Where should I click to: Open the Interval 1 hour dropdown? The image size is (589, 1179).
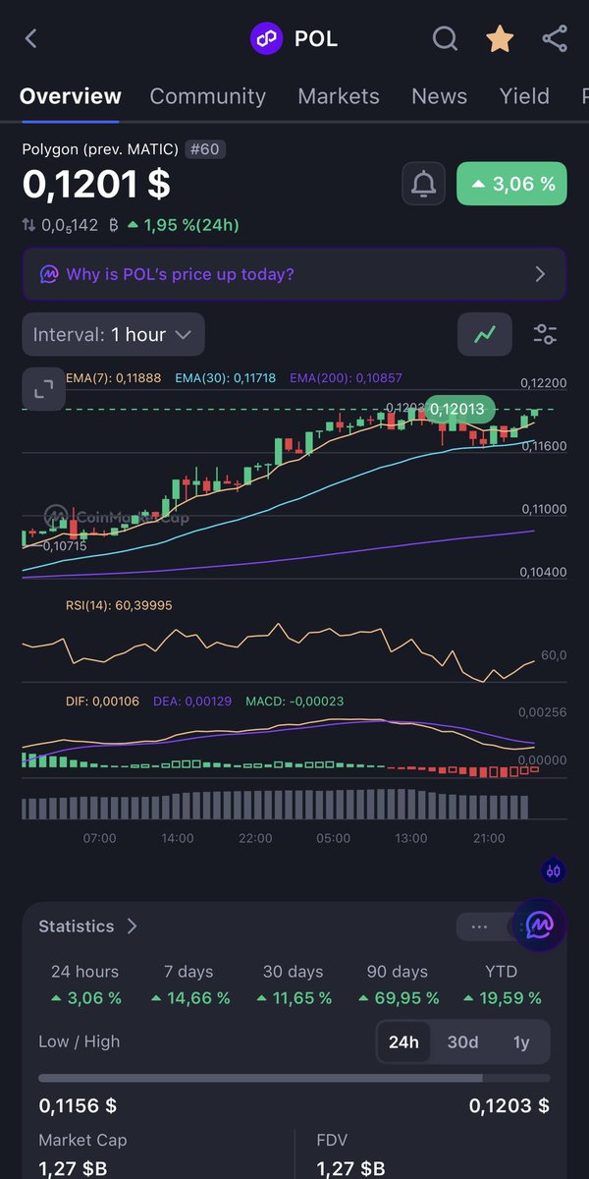click(x=114, y=334)
